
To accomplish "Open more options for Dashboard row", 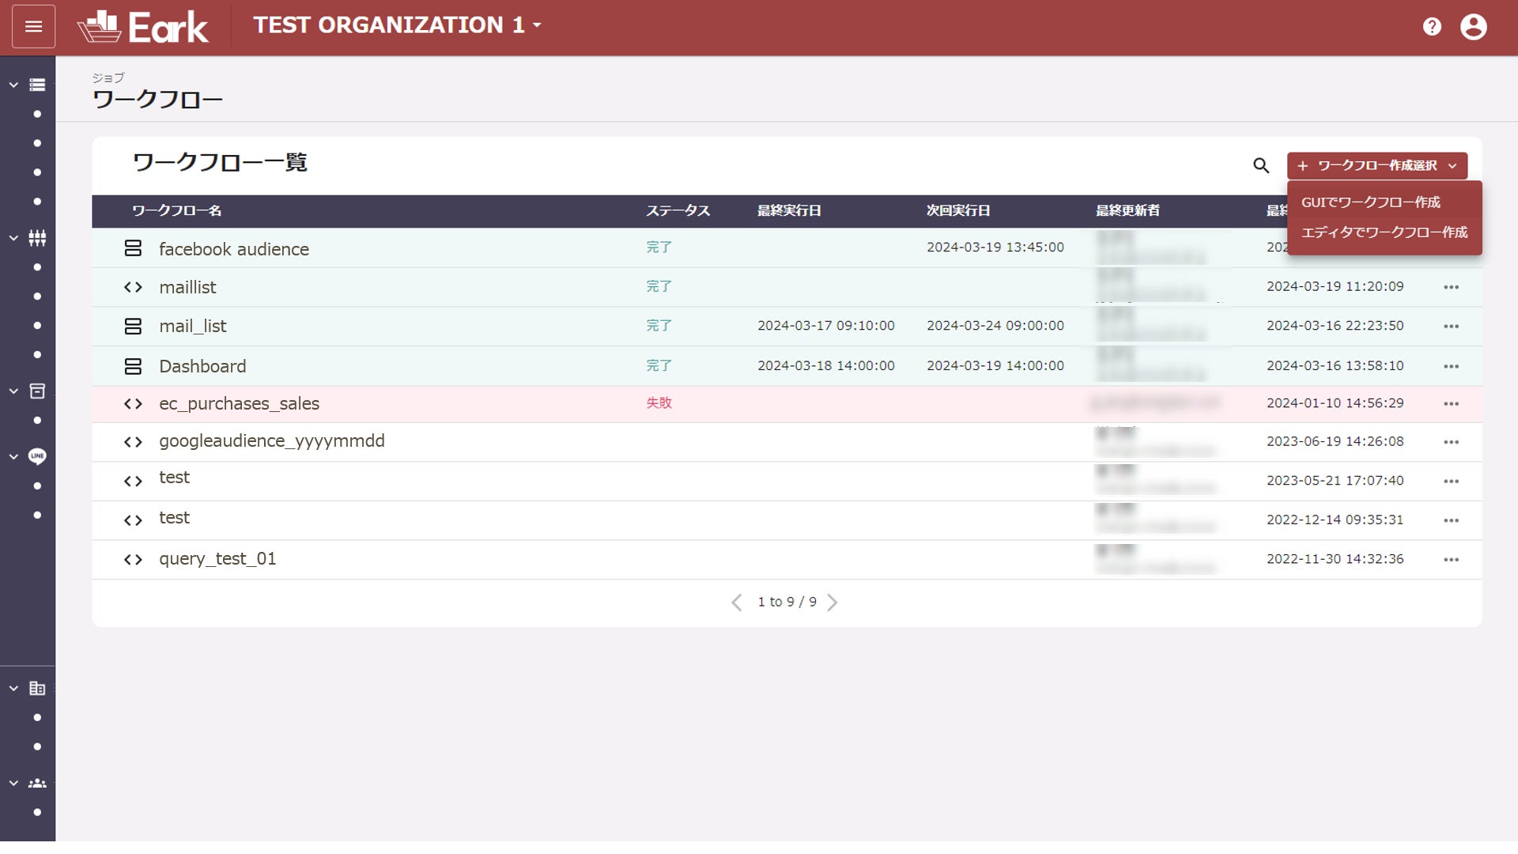I will tap(1451, 366).
